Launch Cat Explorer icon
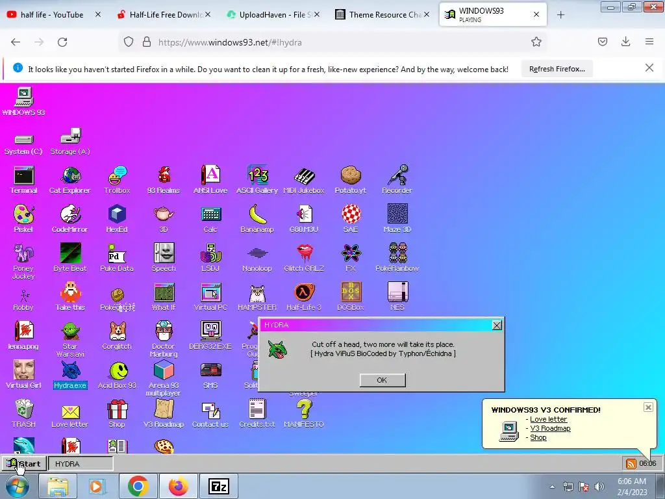This screenshot has height=499, width=665. click(x=70, y=180)
